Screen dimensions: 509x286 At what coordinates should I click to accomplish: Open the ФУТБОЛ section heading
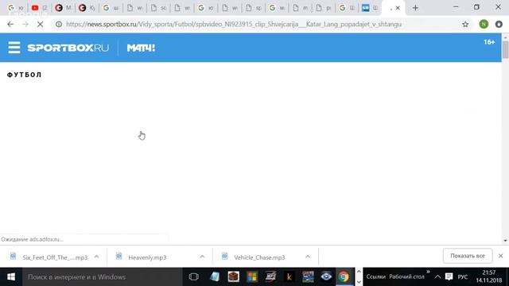point(25,75)
